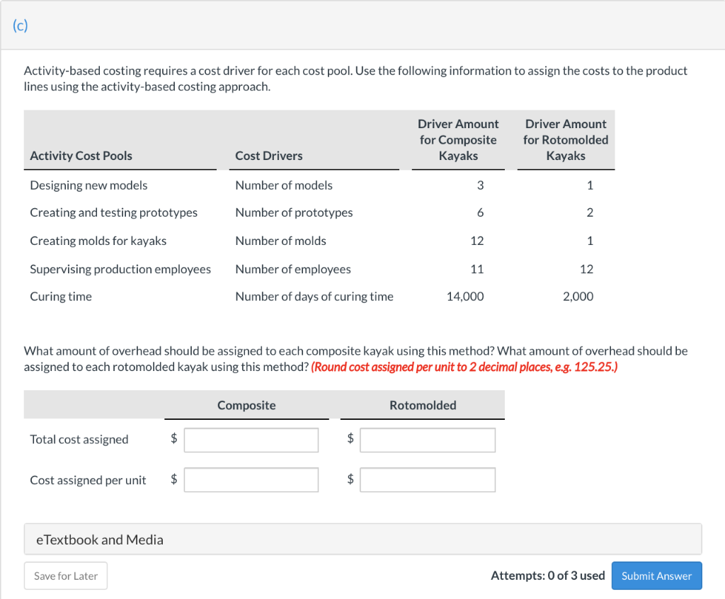Click the Designing new models table row
Viewport: 725px width, 599px height.
tap(89, 186)
